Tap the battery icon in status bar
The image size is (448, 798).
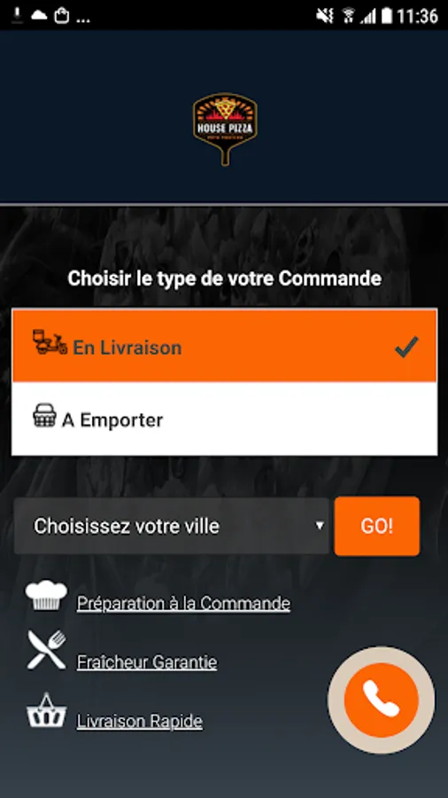[387, 16]
